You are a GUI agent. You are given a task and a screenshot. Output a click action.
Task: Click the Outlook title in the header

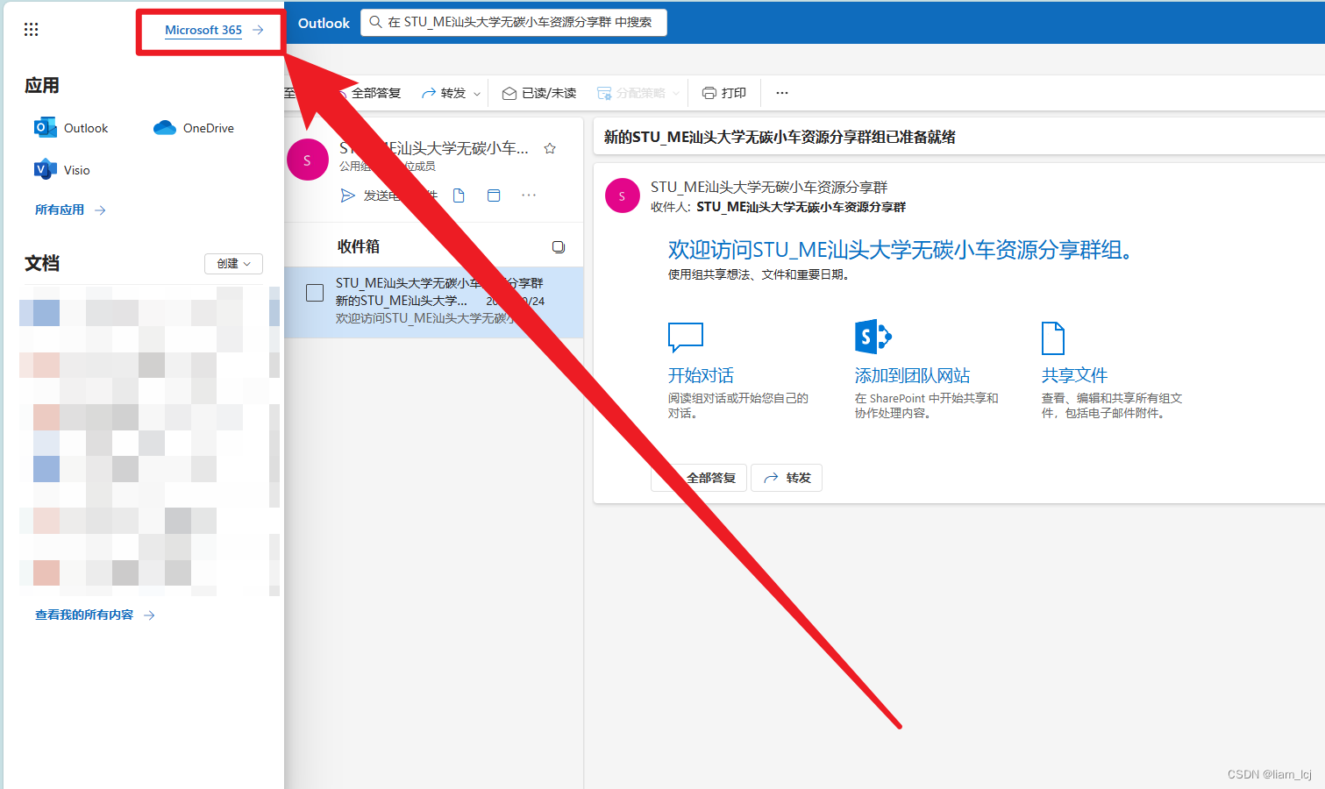(x=324, y=23)
